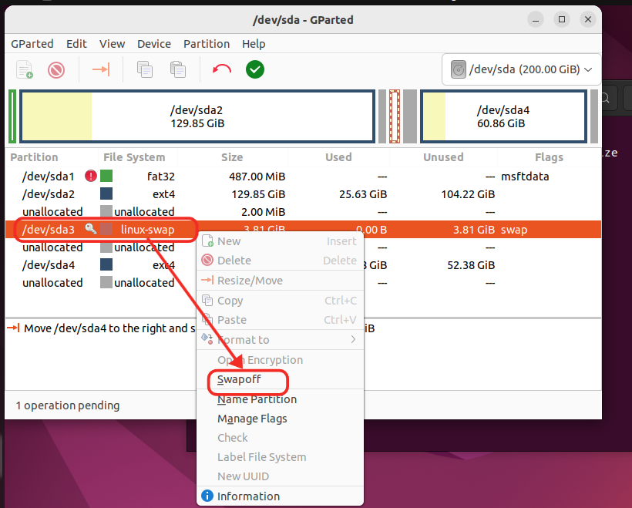Click the 52.38 GiB unused value
Image resolution: width=632 pixels, height=508 pixels.
pos(471,265)
